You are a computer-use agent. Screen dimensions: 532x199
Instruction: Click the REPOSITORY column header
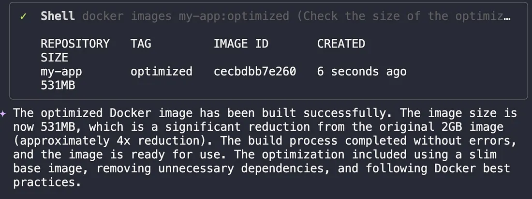click(x=75, y=44)
